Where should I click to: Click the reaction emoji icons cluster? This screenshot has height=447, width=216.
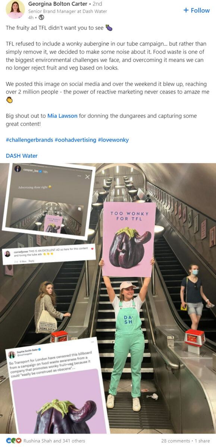click(14, 441)
